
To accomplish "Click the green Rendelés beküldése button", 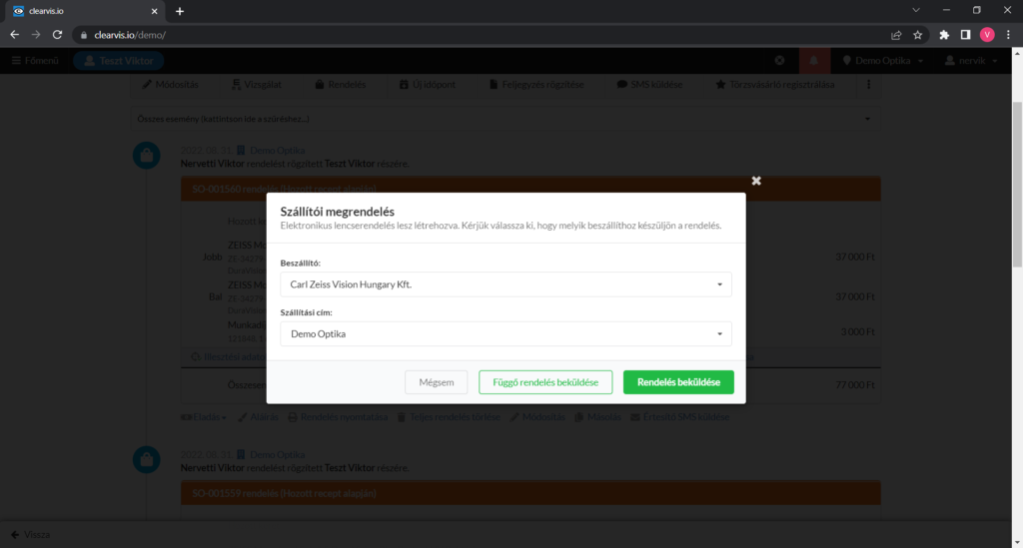I will tap(678, 382).
